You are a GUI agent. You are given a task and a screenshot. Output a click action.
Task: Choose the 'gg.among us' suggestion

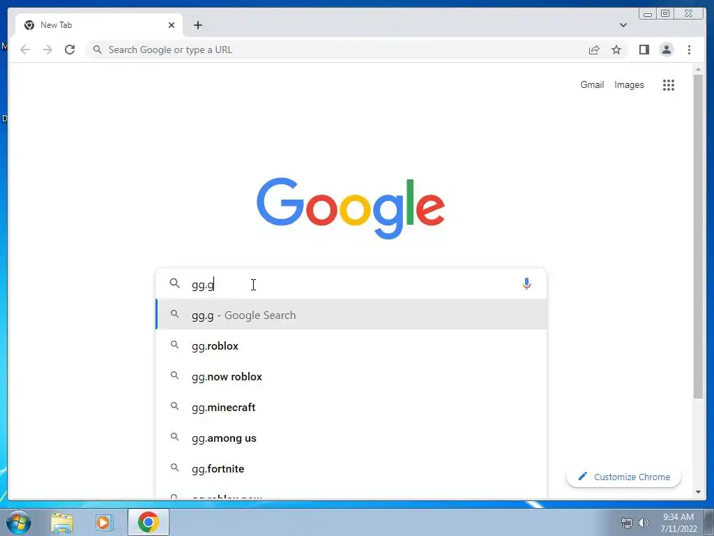click(351, 438)
